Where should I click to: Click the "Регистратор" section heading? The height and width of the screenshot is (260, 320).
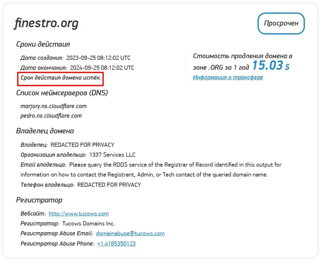pos(39,200)
